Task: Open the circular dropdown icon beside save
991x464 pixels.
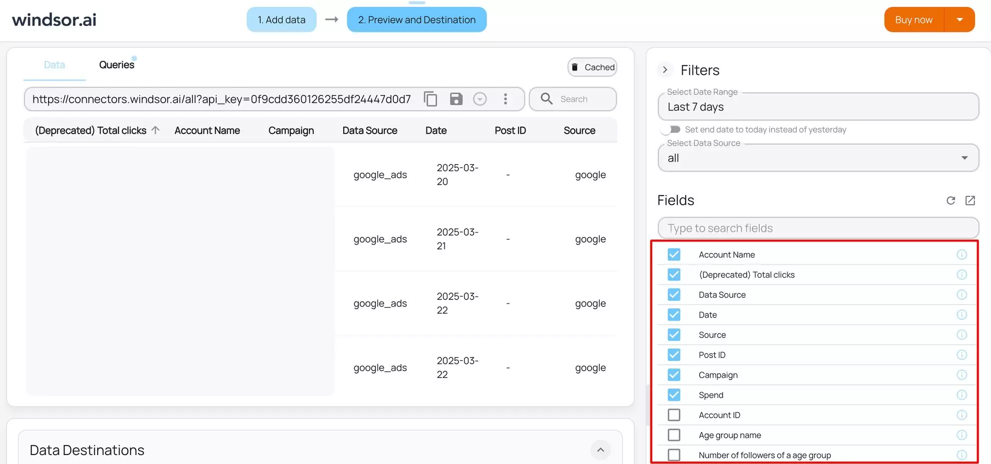Action: point(480,99)
